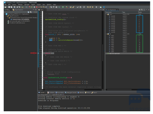The image size is (153, 114).
Task: Click the vertical scrollbar of main.c editor
Action: pyautogui.click(x=103, y=53)
